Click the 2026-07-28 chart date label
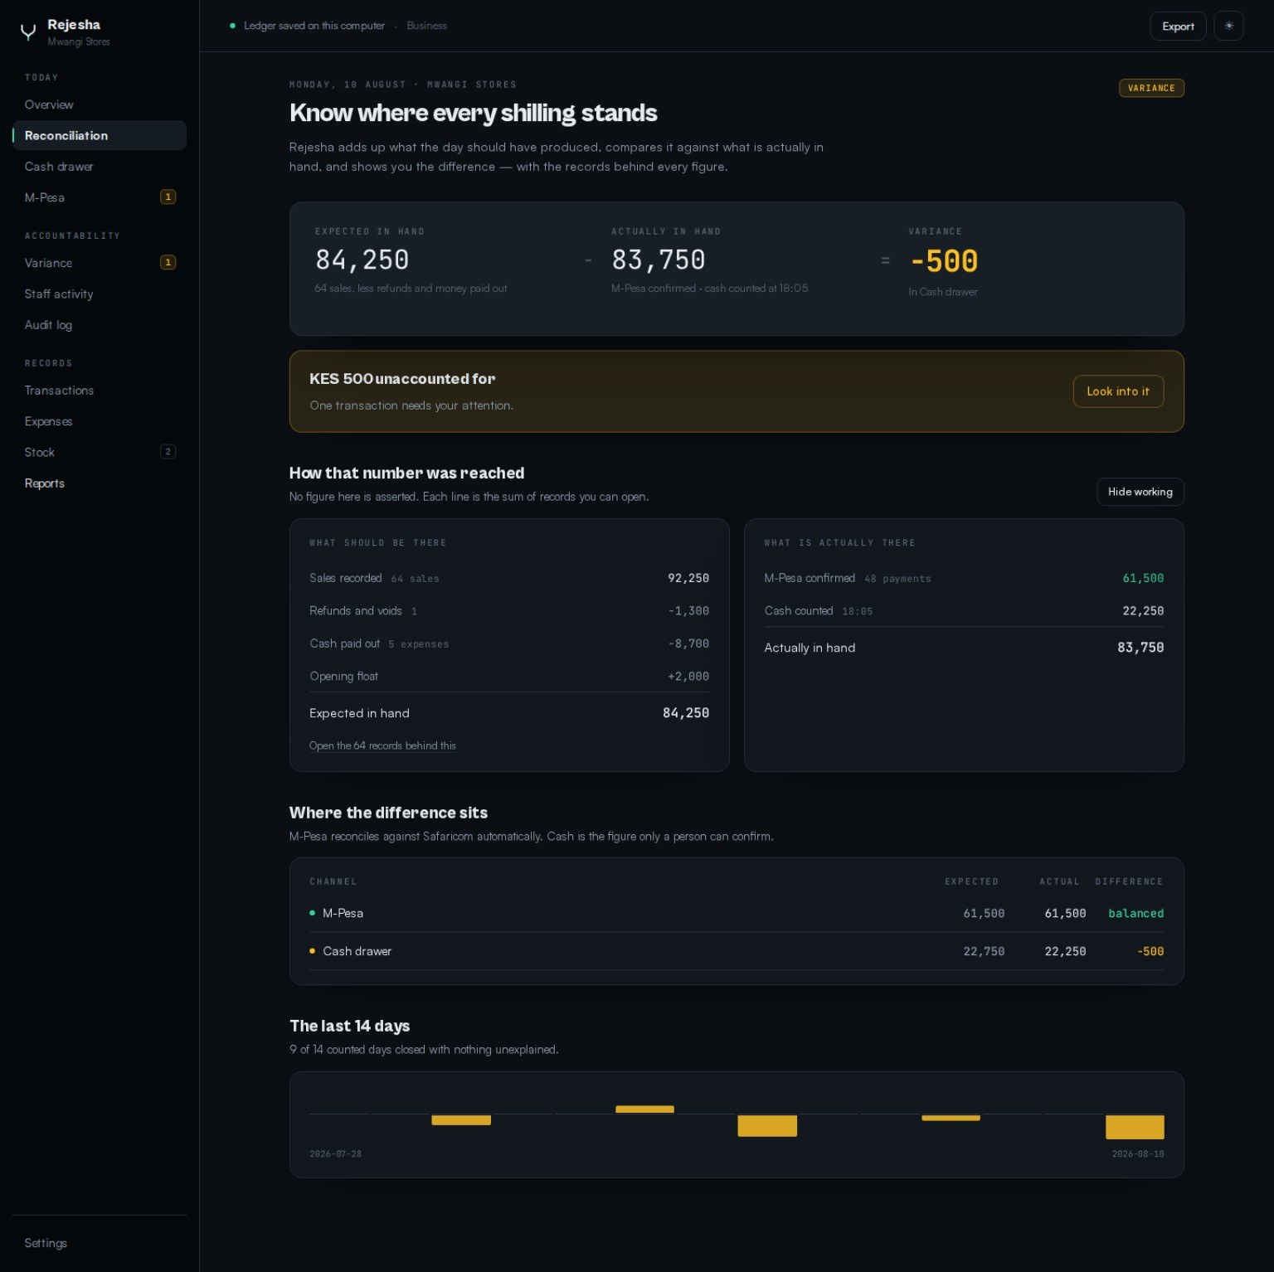Image resolution: width=1274 pixels, height=1272 pixels. [x=335, y=1154]
